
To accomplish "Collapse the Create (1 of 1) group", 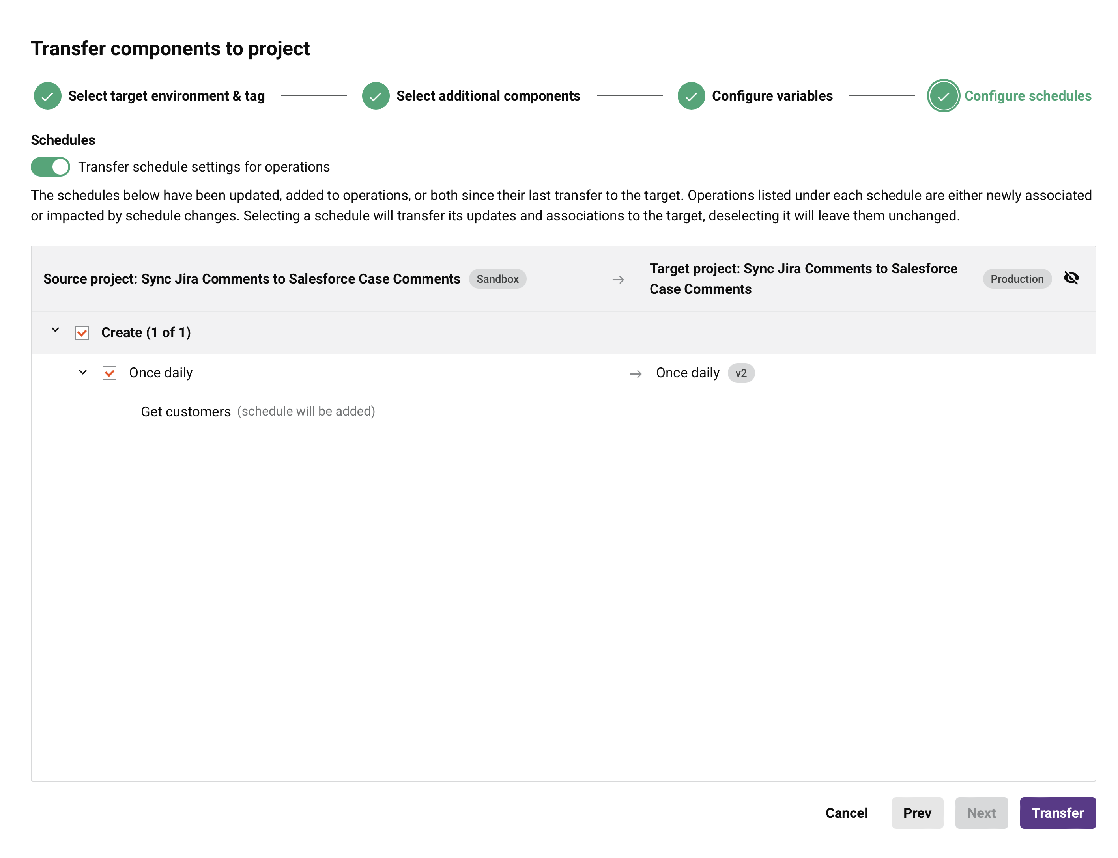I will point(55,329).
